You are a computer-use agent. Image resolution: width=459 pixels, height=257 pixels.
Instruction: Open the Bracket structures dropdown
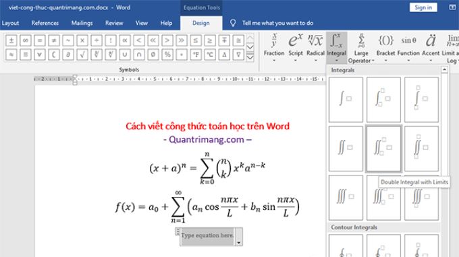pyautogui.click(x=386, y=48)
